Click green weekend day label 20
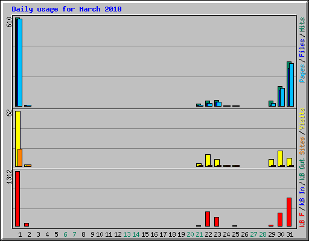 click(x=190, y=234)
